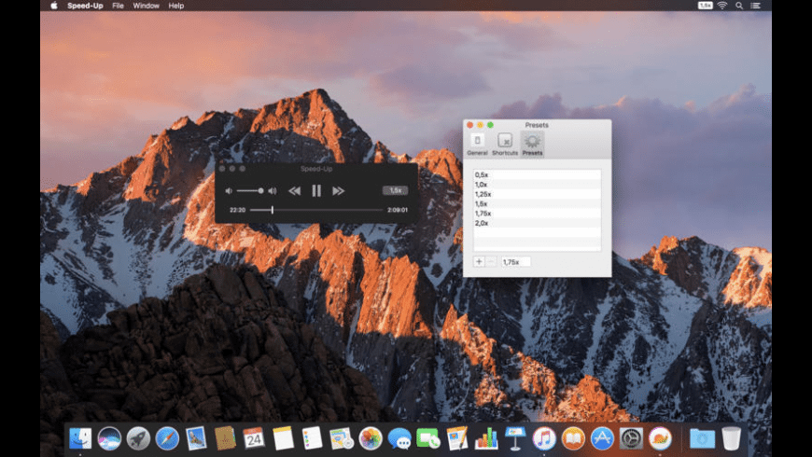Open Contacts from the dock

click(x=225, y=438)
